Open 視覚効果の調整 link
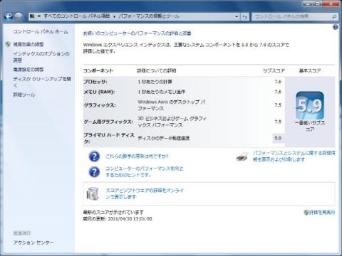The image size is (342, 256). tap(28, 44)
